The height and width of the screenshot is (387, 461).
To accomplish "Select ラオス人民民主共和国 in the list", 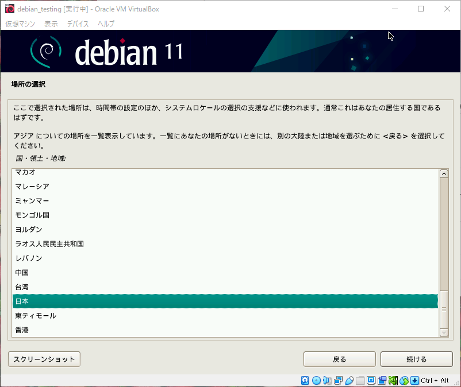I will [225, 244].
